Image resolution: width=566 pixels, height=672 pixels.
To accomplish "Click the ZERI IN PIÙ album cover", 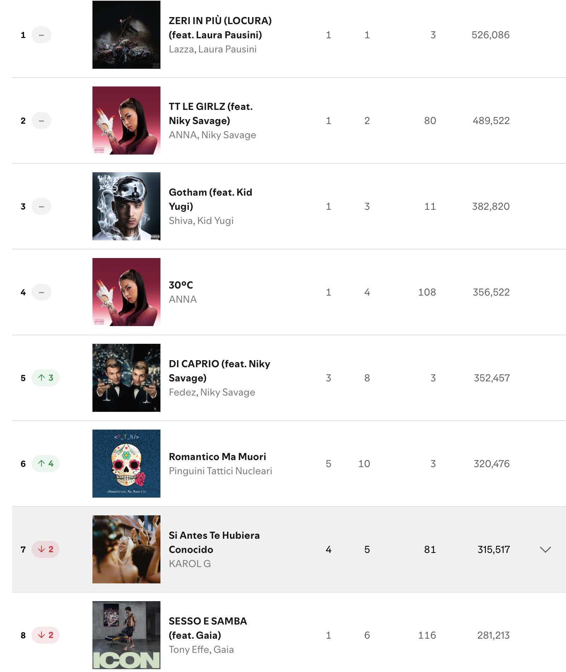I will tap(126, 35).
